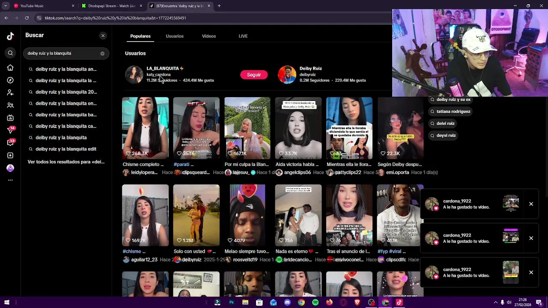Select the search magnifier in TikTok sidebar
This screenshot has width=548, height=308.
click(10, 53)
